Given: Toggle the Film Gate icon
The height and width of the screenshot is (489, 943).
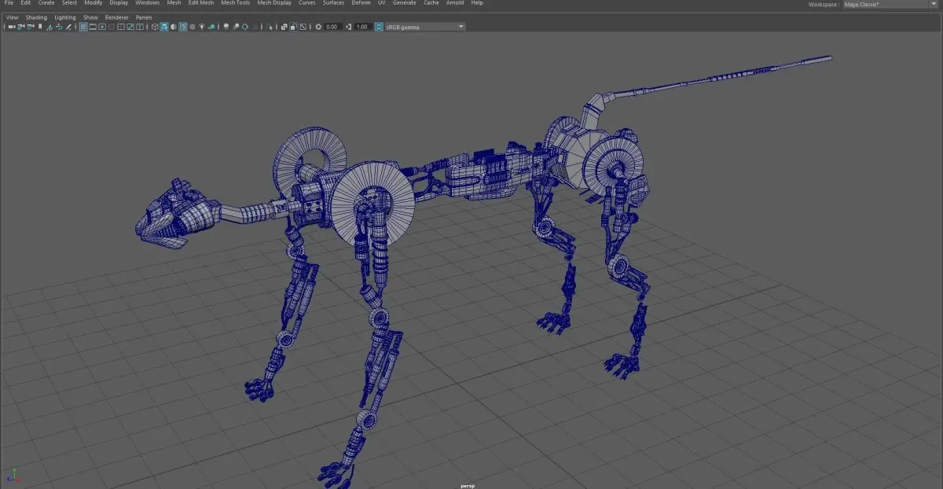Looking at the screenshot, I should tap(93, 27).
